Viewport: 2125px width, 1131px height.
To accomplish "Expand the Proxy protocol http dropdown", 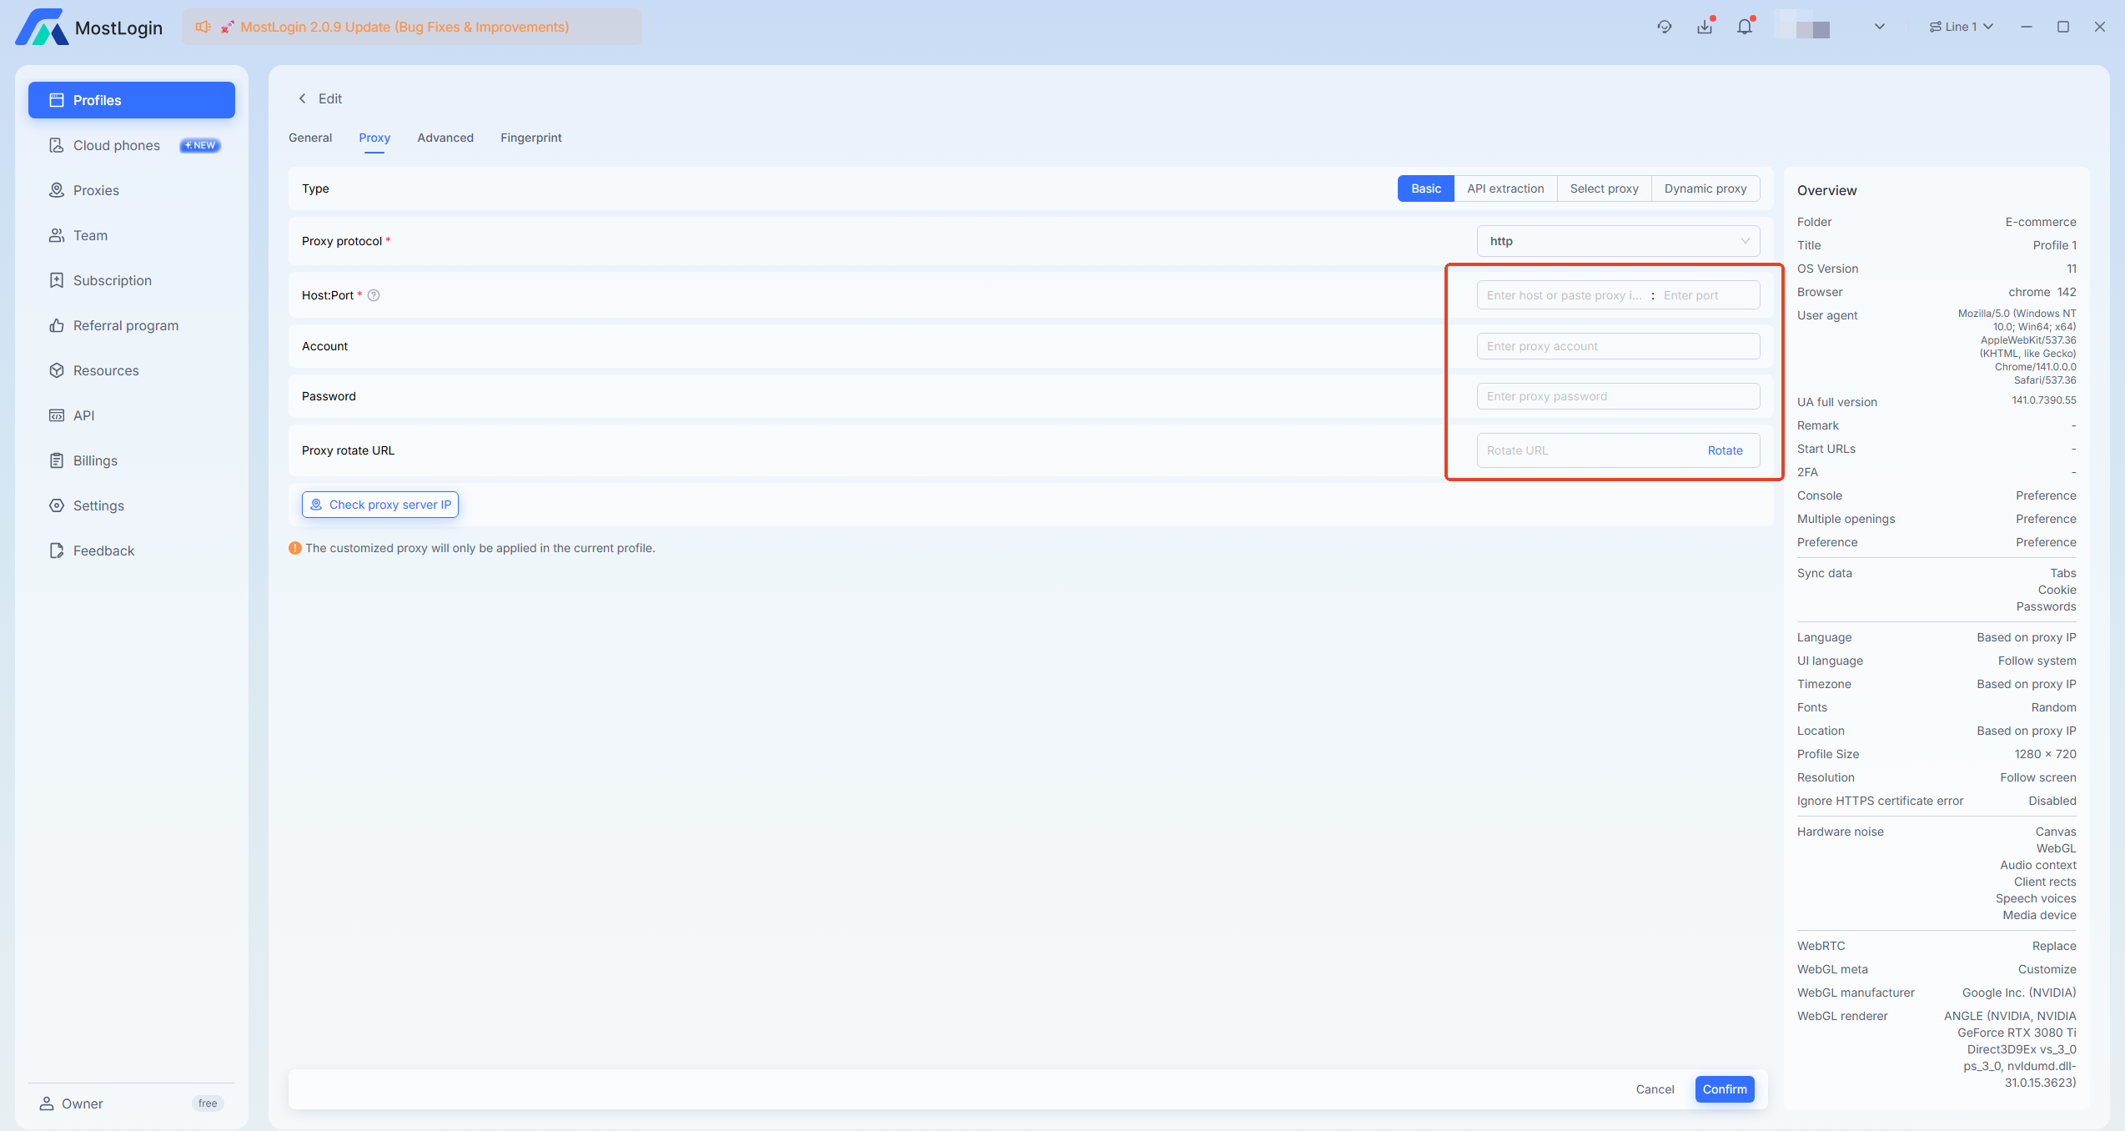I will click(1617, 241).
